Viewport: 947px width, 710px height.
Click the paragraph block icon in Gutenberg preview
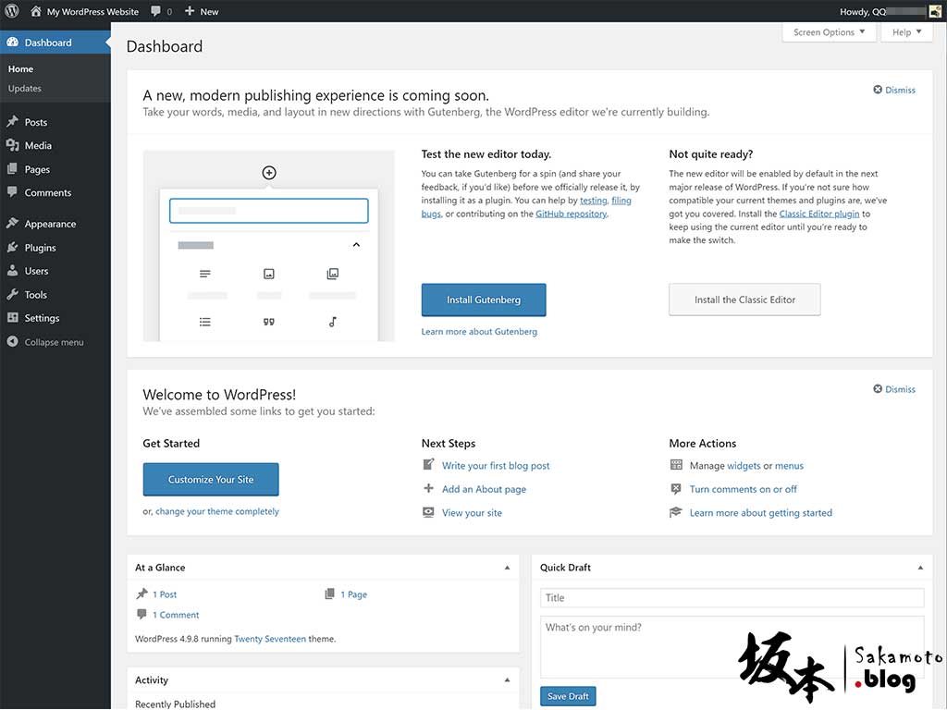click(205, 274)
